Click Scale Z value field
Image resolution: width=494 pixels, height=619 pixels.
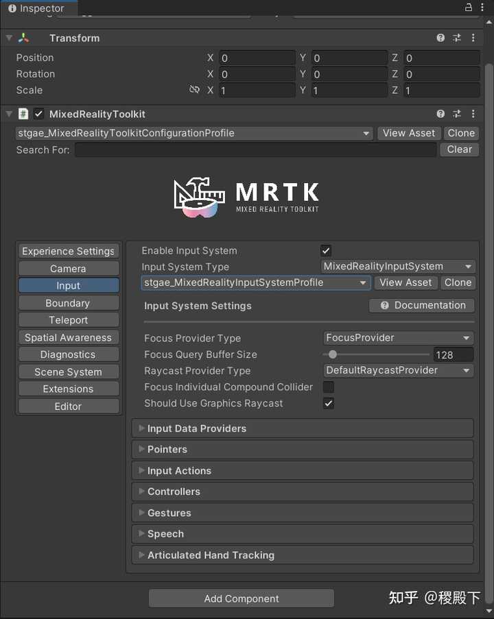442,90
